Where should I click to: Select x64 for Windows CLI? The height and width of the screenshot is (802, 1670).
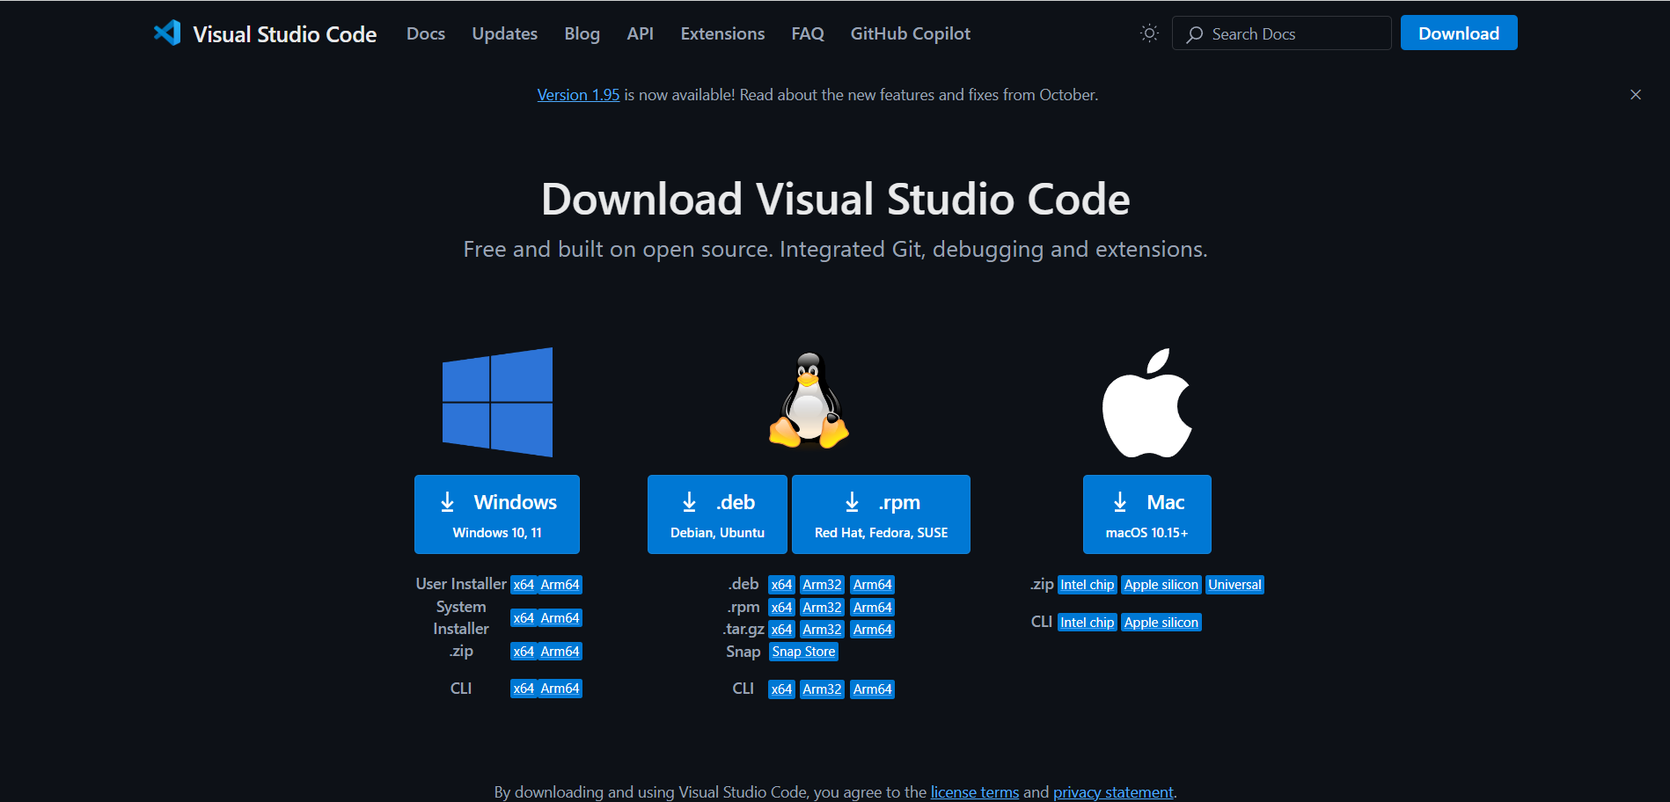point(524,689)
